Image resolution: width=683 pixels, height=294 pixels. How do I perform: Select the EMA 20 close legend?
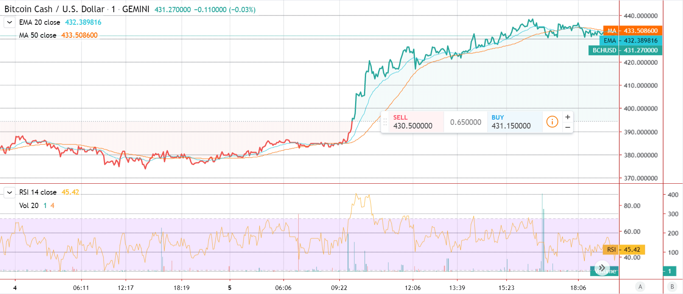click(x=39, y=22)
